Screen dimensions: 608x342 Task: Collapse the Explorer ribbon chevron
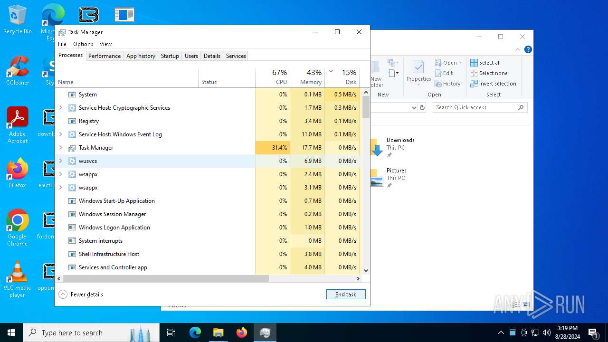(x=518, y=49)
